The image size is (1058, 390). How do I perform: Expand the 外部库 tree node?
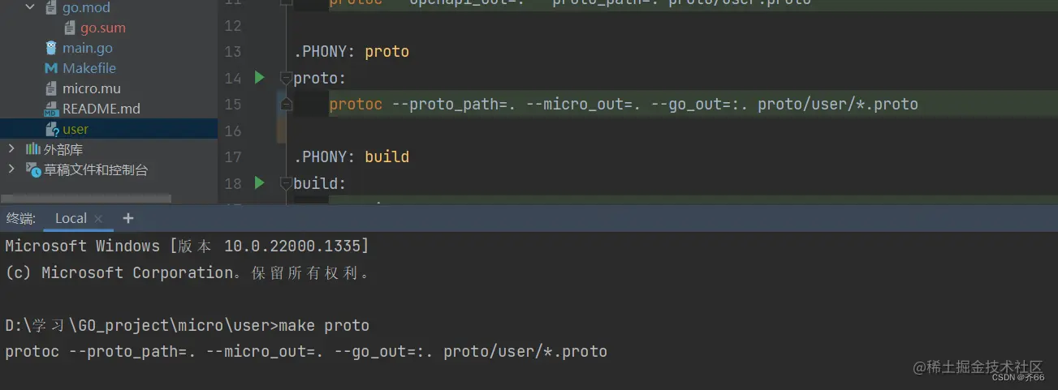click(11, 149)
